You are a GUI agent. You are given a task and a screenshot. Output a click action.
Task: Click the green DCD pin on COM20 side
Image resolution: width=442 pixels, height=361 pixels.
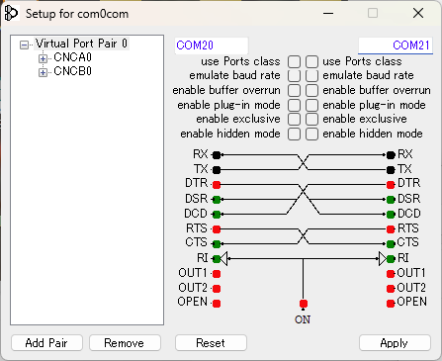[217, 215]
